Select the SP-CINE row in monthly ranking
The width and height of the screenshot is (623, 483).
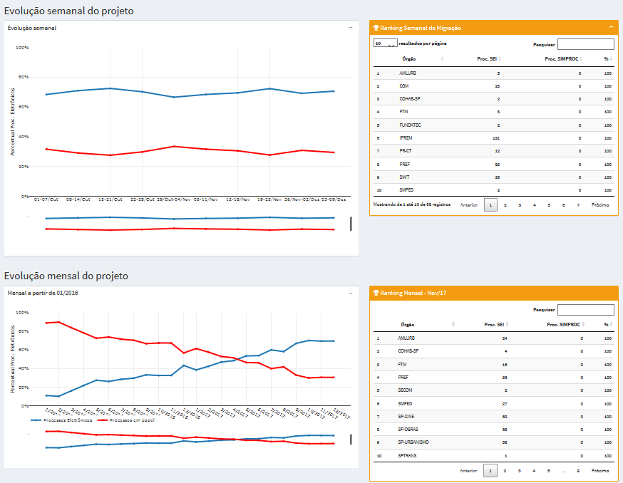494,417
